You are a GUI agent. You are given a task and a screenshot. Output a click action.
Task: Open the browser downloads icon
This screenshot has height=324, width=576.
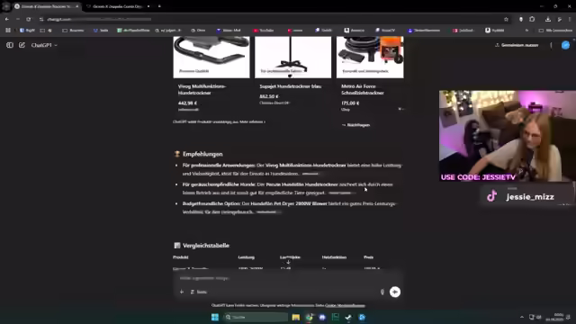[548, 19]
